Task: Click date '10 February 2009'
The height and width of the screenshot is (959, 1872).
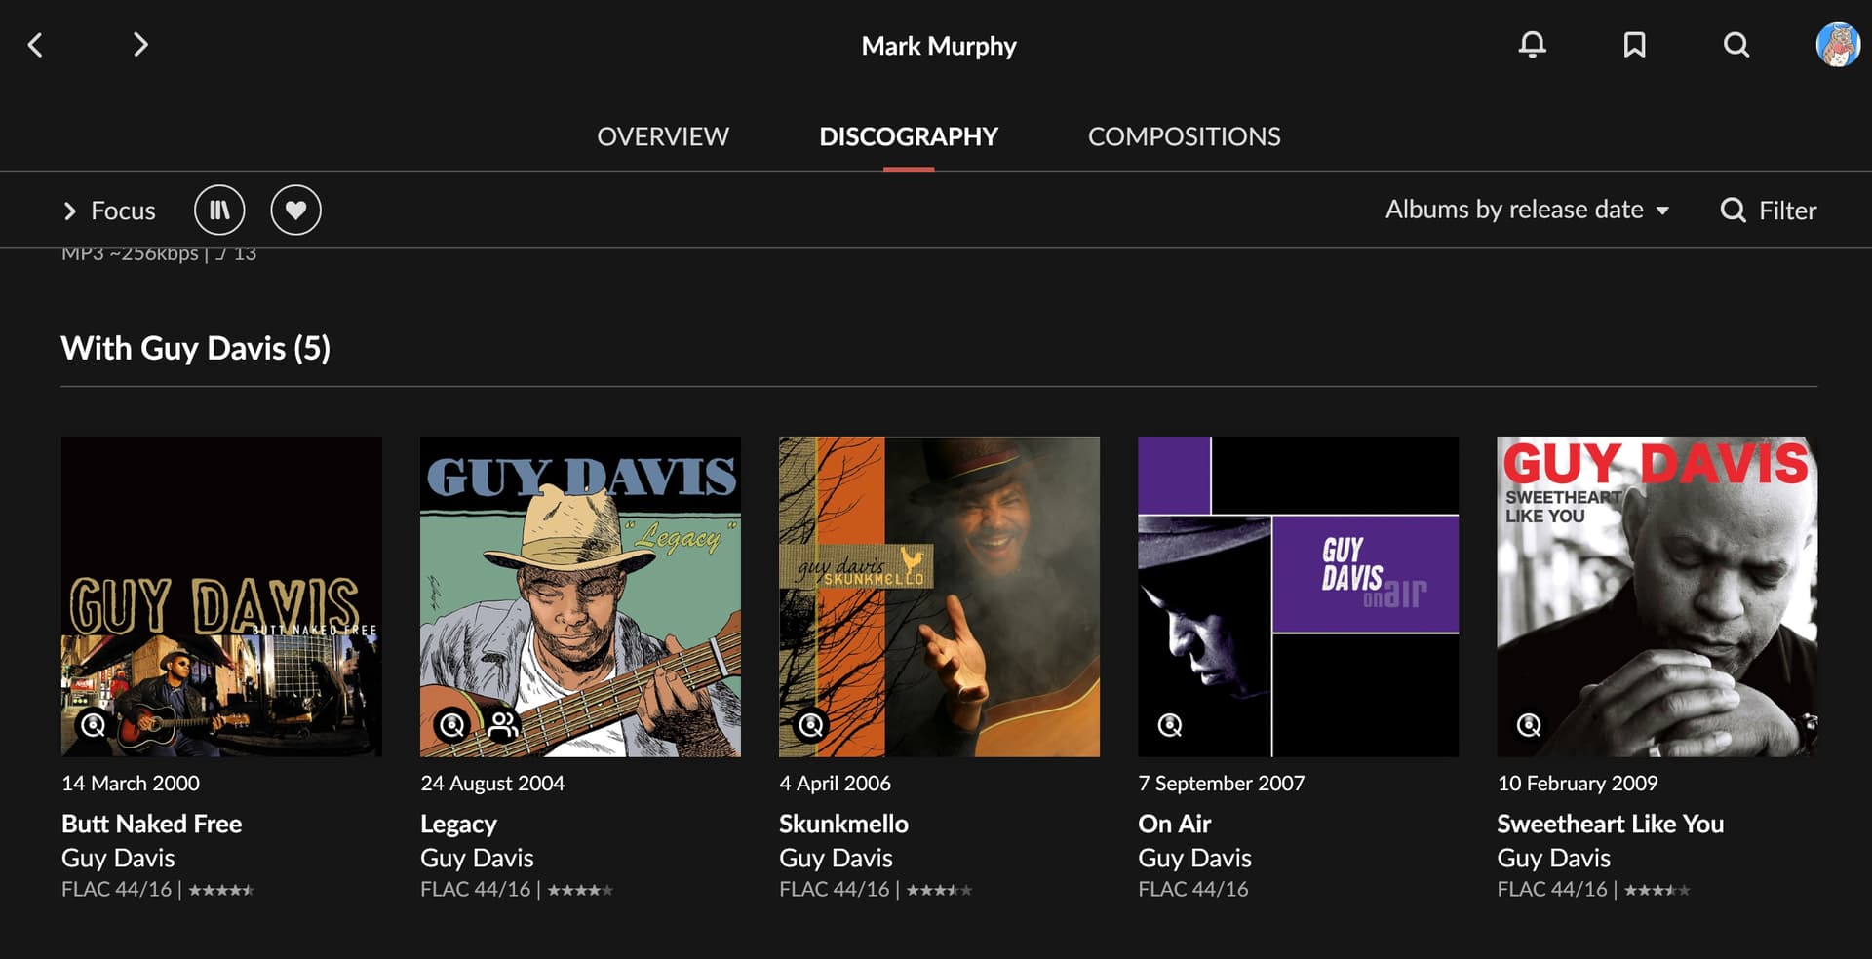Action: (1577, 784)
